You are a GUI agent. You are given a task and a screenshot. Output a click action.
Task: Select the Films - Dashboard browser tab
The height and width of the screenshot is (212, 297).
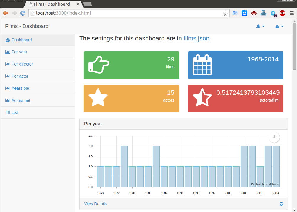pyautogui.click(x=53, y=4)
